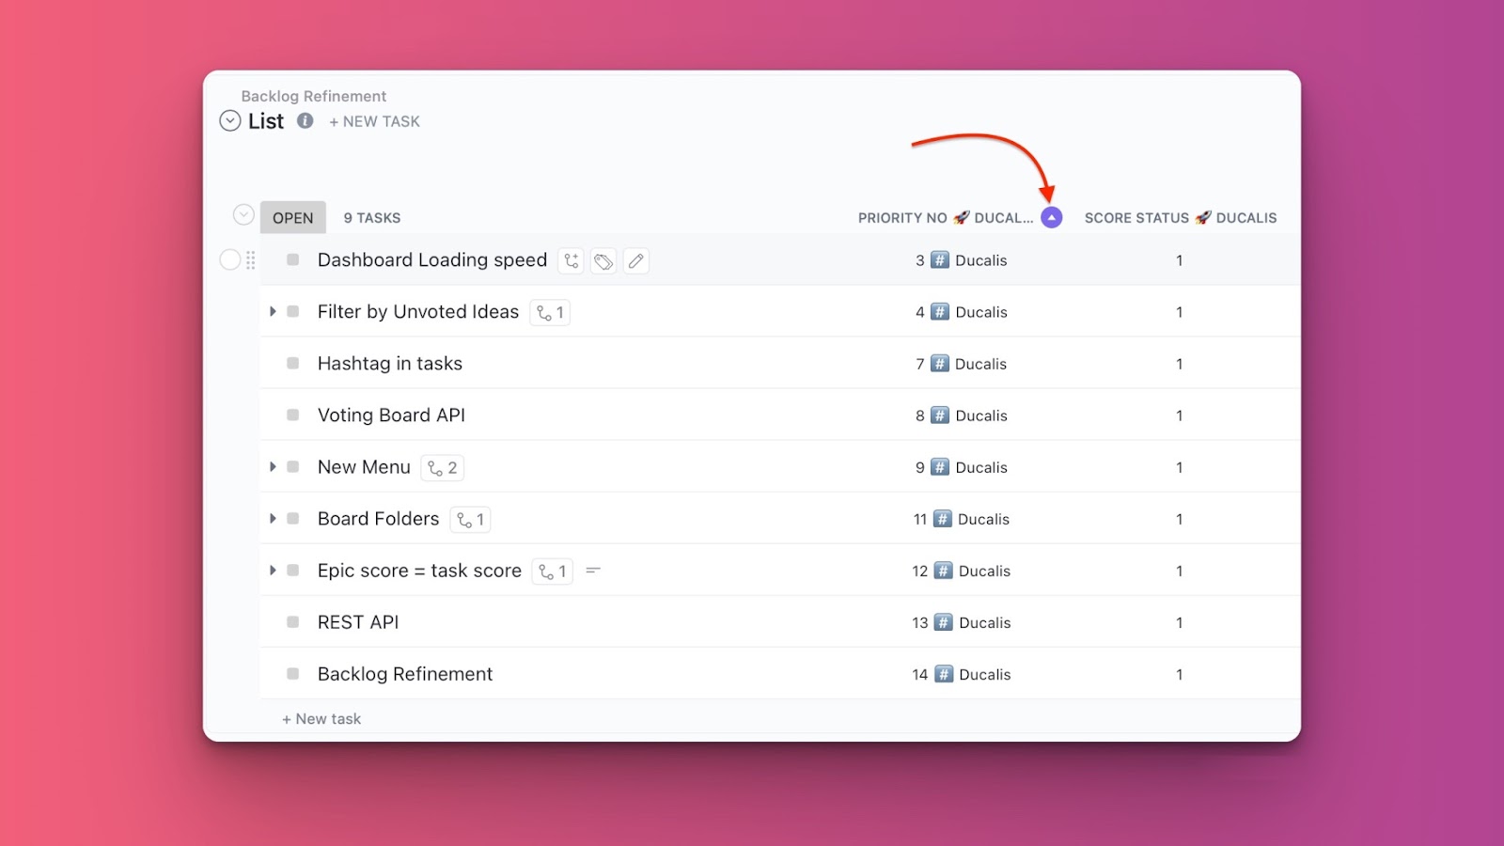
Task: Click the drag handle beside Dashboard Loading speed
Action: [x=251, y=260]
